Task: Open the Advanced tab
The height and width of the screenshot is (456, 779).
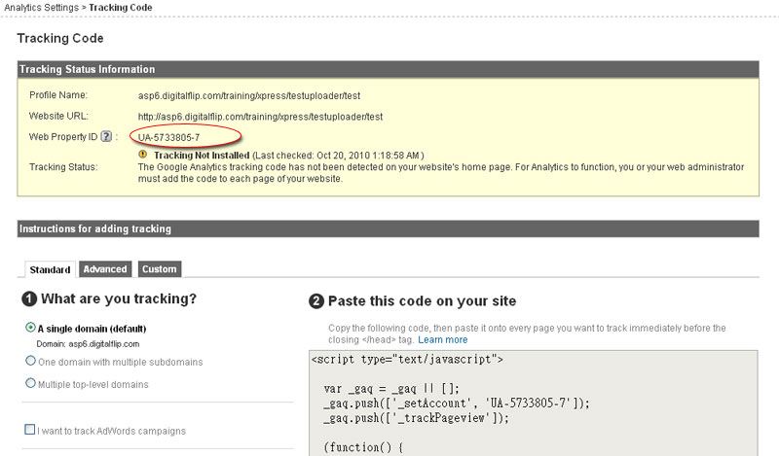Action: (x=105, y=269)
